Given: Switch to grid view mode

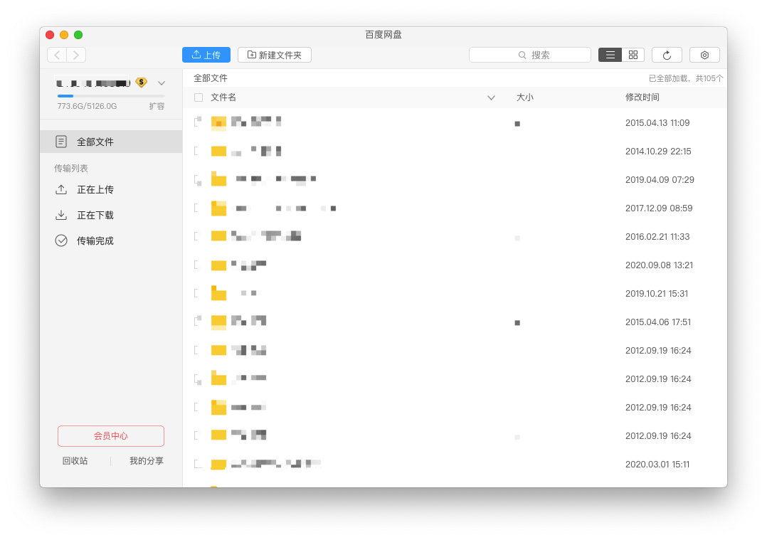Looking at the screenshot, I should coord(633,55).
